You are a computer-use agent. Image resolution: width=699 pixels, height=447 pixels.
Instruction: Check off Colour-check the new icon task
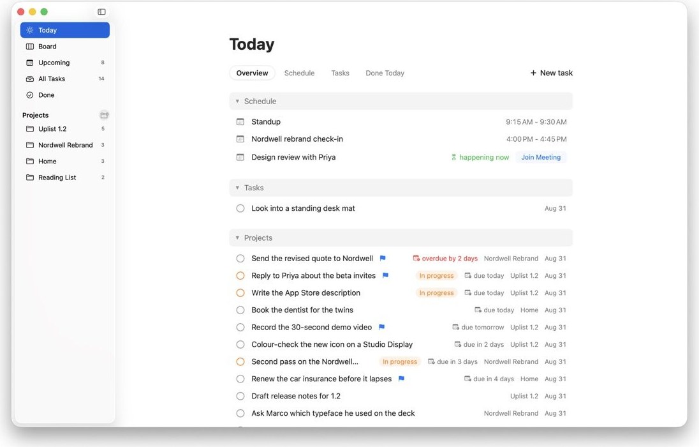pyautogui.click(x=240, y=344)
